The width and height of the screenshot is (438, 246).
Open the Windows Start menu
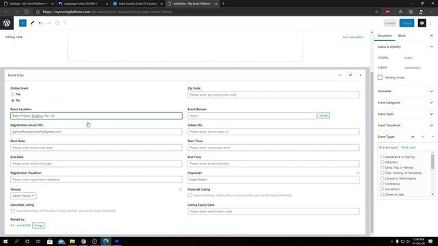tap(5, 241)
